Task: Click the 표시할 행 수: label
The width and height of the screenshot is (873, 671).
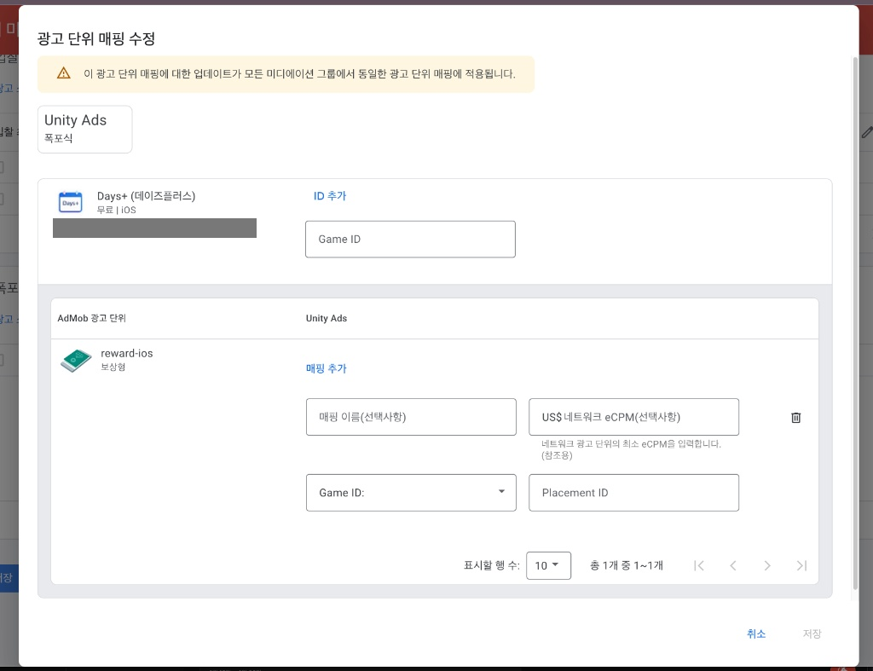Action: point(492,566)
